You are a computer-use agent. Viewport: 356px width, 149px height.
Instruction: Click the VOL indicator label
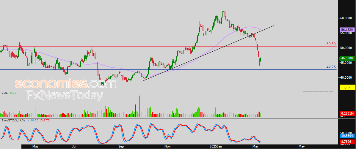pyautogui.click(x=4, y=93)
